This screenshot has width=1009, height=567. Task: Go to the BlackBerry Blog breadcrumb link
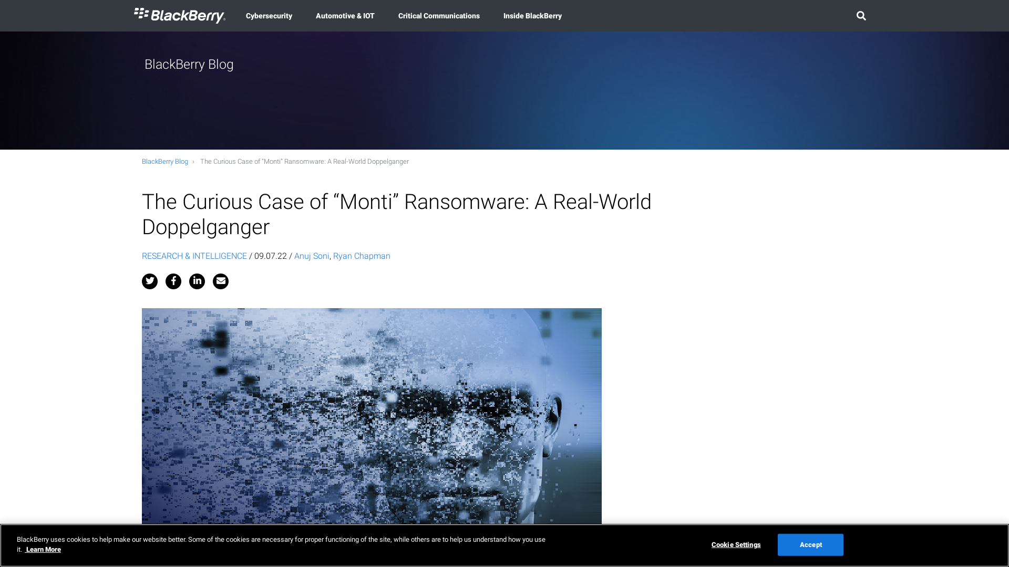tap(164, 162)
